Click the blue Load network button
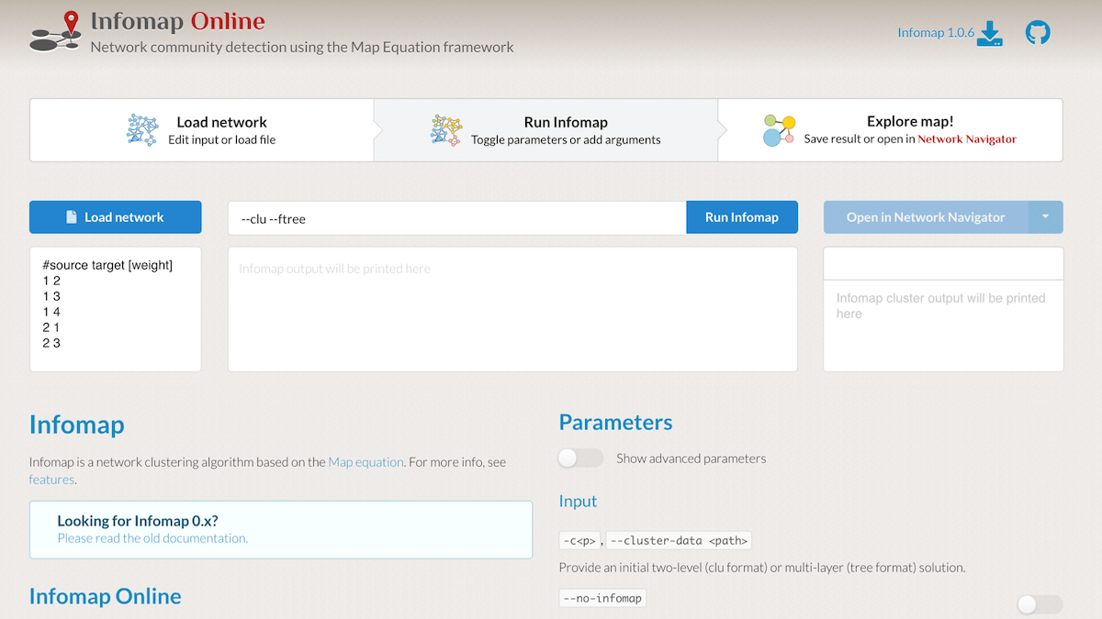 click(116, 217)
